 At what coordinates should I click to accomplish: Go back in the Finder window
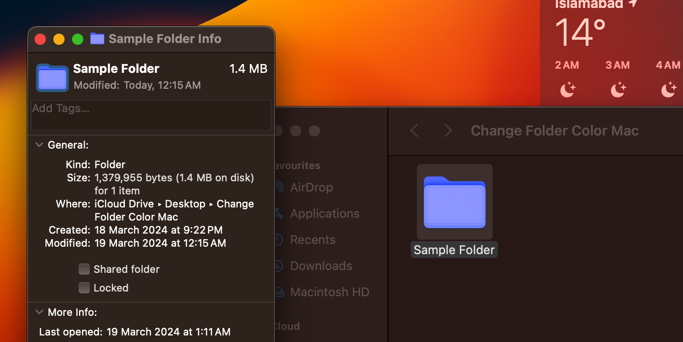[x=414, y=131]
